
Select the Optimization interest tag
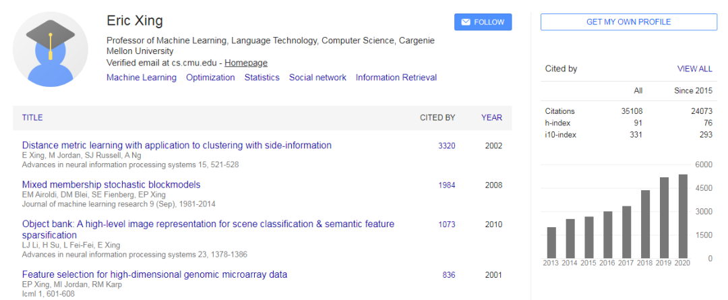pos(210,78)
